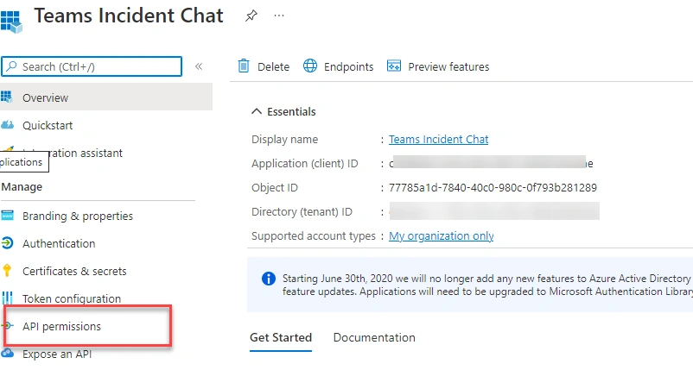Click the Branding & properties icon
The image size is (693, 370).
[7, 216]
